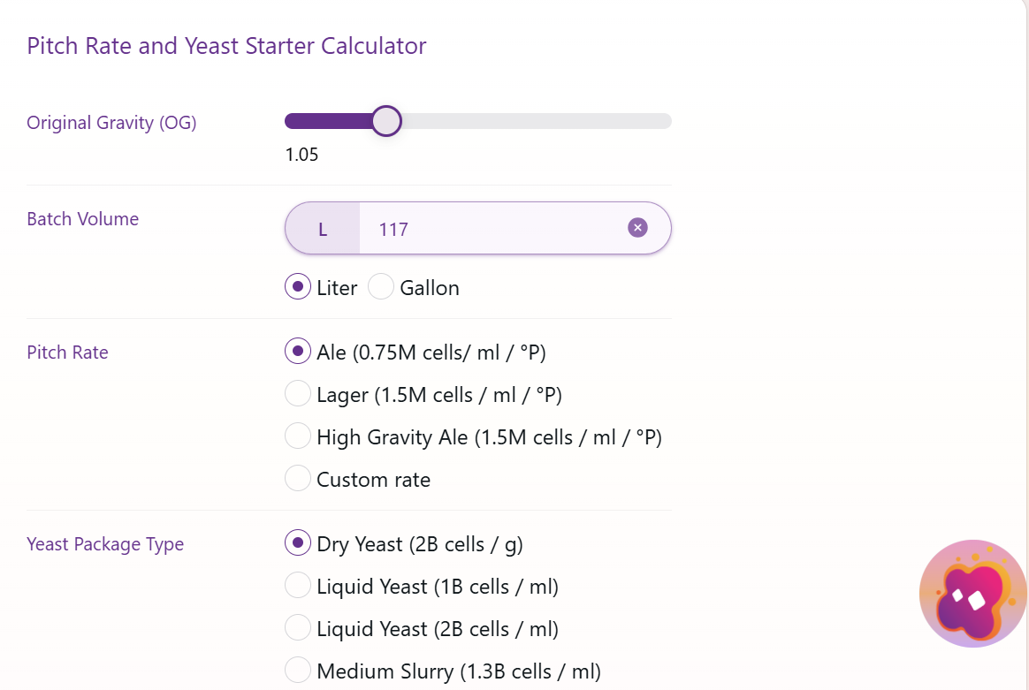
Task: Select the Liter unit option
Action: pyautogui.click(x=298, y=288)
